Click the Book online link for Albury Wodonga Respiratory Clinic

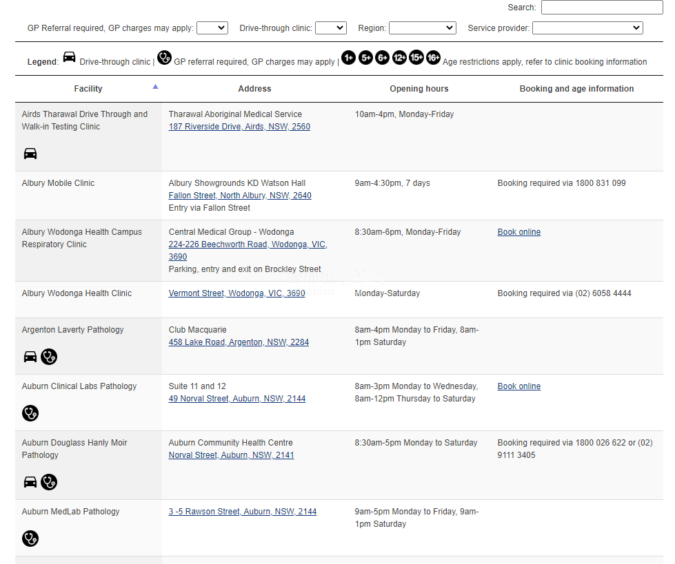click(x=519, y=232)
